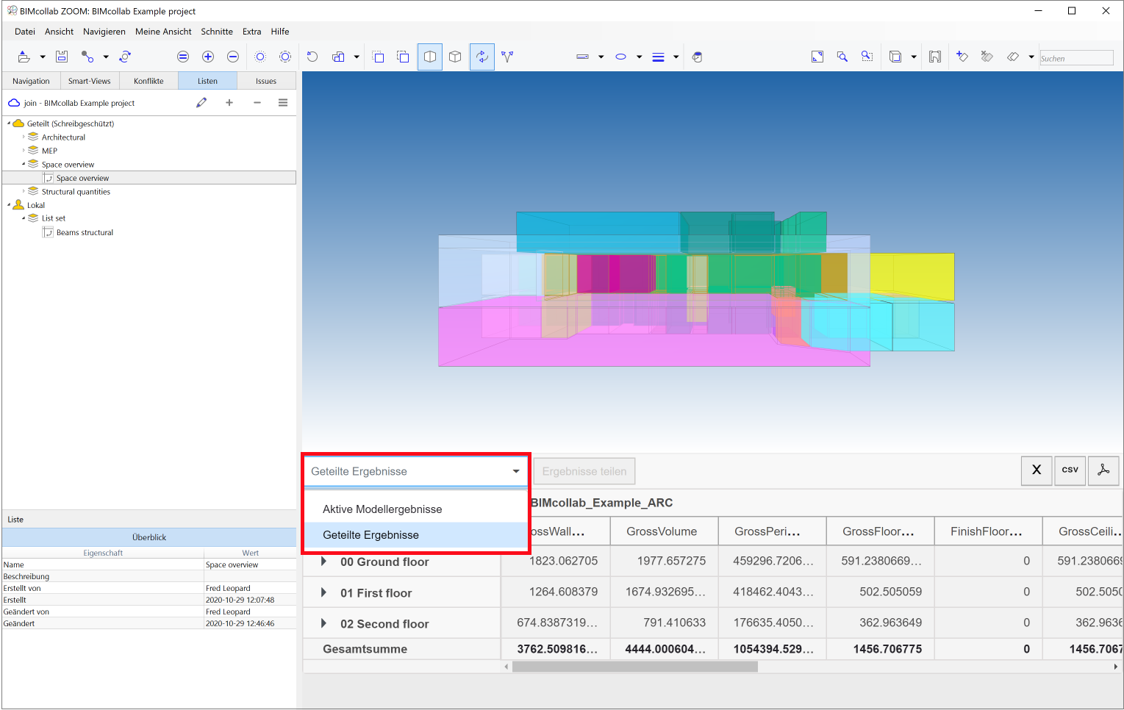Open dropdown arrow next to connection icon
The image size is (1124, 710).
pyautogui.click(x=106, y=57)
